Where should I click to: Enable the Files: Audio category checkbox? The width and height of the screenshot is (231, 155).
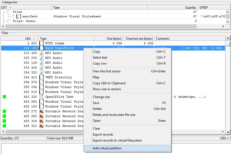tap(9, 21)
